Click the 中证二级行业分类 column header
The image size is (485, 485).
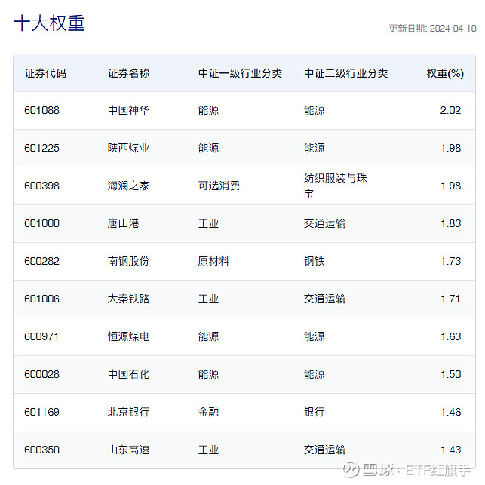tap(345, 73)
